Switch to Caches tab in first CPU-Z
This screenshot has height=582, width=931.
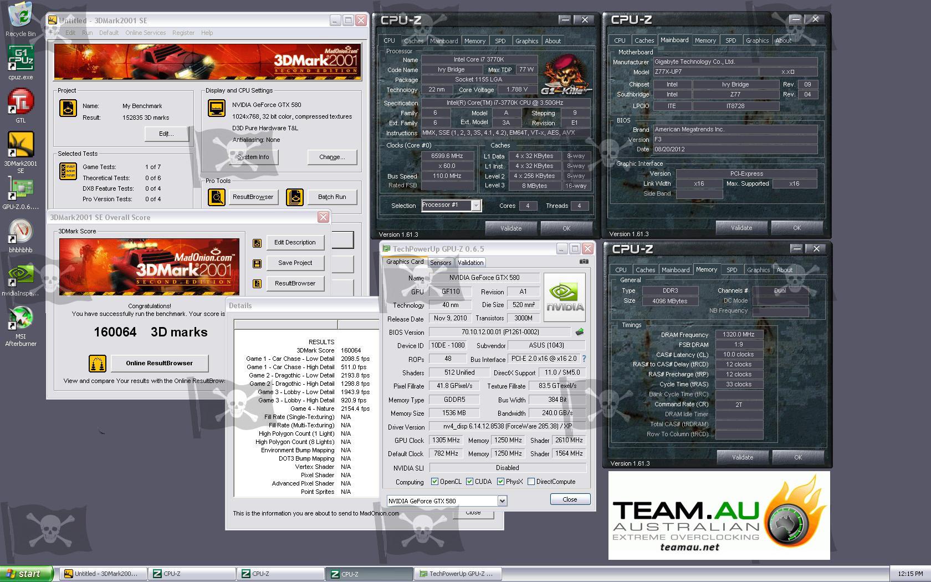tap(413, 41)
